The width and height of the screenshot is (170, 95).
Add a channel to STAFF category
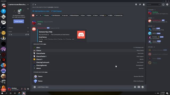tap(28, 32)
